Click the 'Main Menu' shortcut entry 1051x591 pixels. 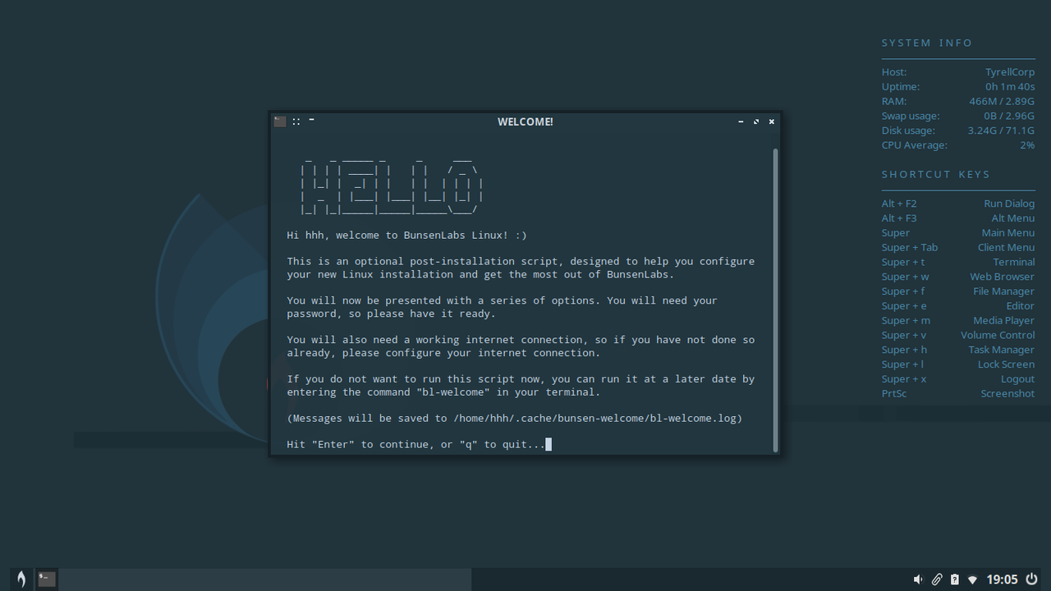click(1008, 233)
